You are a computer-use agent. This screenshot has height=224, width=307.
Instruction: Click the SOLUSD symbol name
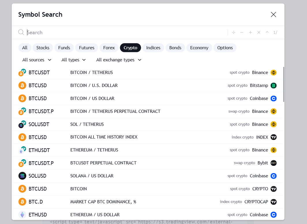(x=38, y=176)
